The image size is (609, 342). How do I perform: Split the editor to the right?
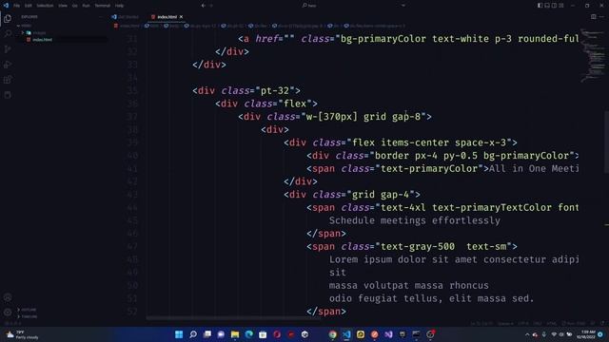click(x=593, y=17)
